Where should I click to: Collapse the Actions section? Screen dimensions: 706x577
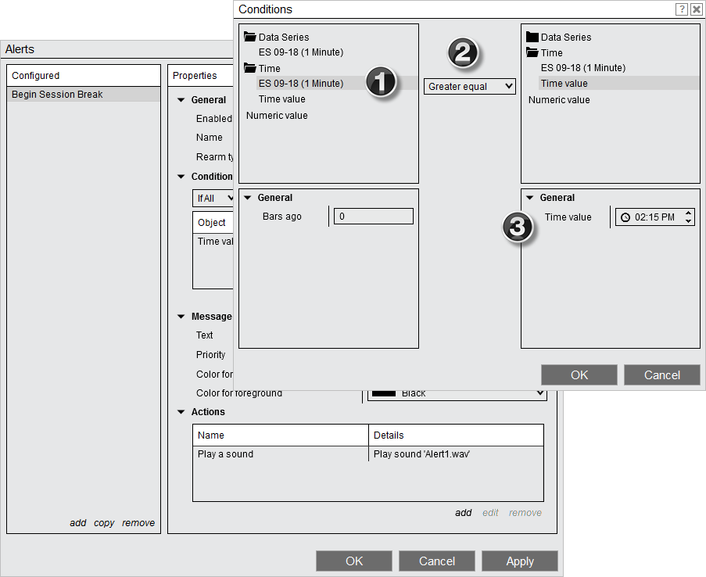coord(181,412)
